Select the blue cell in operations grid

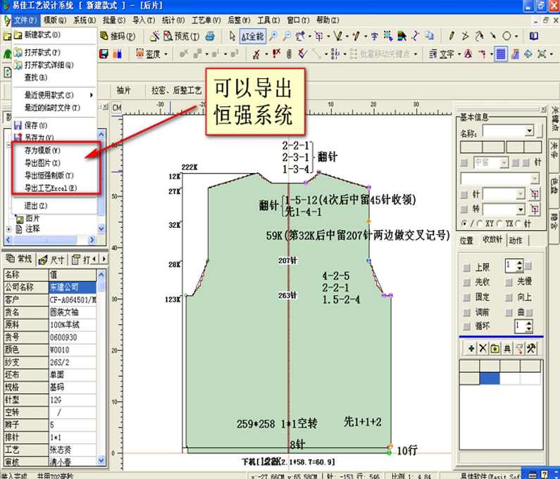[x=490, y=378]
